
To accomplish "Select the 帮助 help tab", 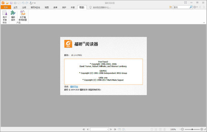I will (82, 7).
